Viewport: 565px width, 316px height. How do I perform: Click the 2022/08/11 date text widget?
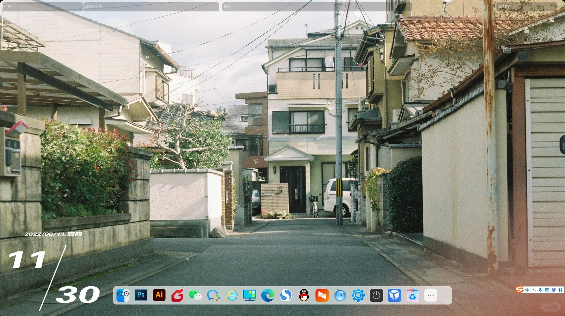coord(53,234)
